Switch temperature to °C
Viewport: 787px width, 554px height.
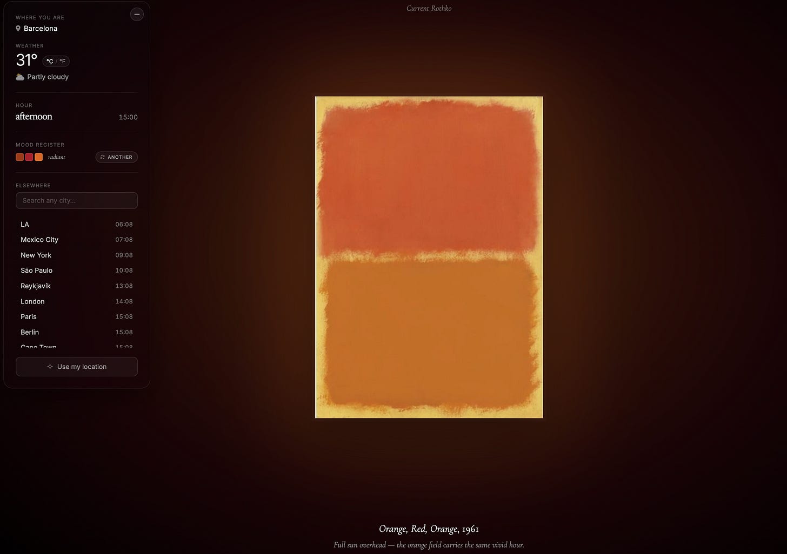click(50, 62)
